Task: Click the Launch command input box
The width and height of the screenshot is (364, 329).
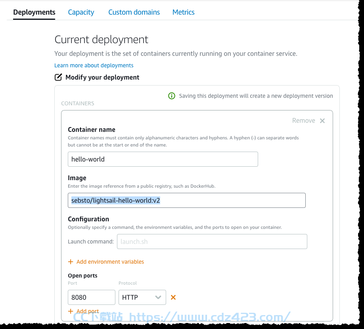Action: [212, 242]
